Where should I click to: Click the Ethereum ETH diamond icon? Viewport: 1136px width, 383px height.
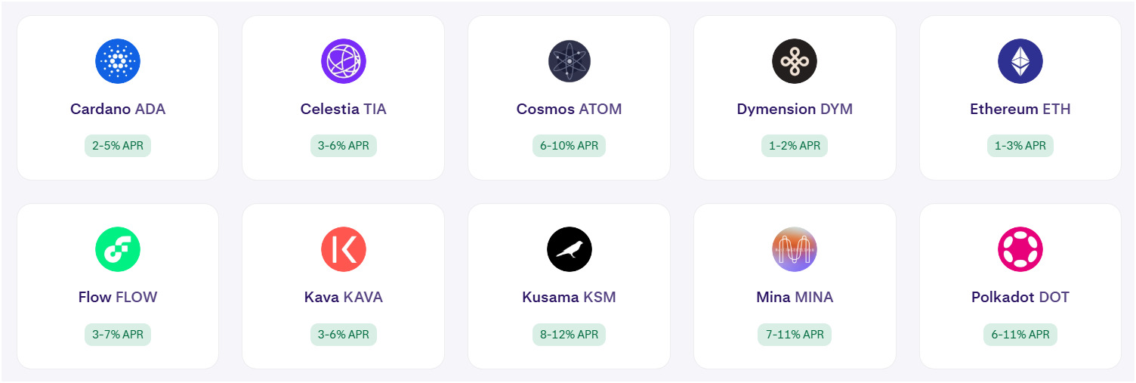pyautogui.click(x=1020, y=61)
